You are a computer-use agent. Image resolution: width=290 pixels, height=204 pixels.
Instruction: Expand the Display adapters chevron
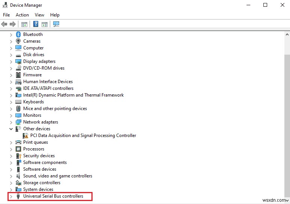11,62
